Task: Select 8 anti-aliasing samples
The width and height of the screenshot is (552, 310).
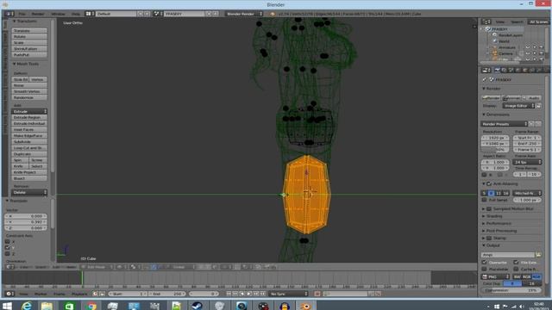Action: (x=491, y=193)
